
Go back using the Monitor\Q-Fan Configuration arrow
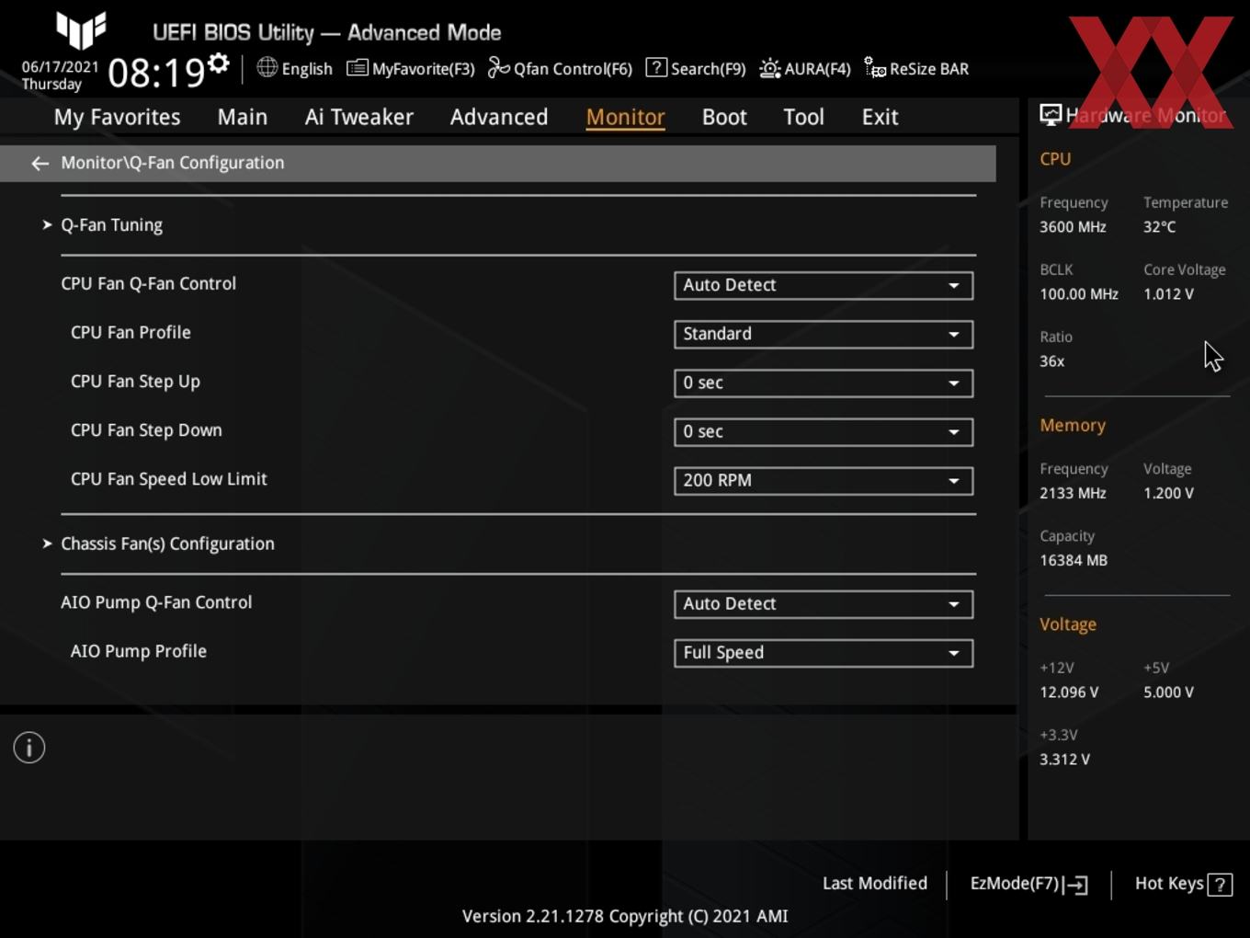[40, 163]
